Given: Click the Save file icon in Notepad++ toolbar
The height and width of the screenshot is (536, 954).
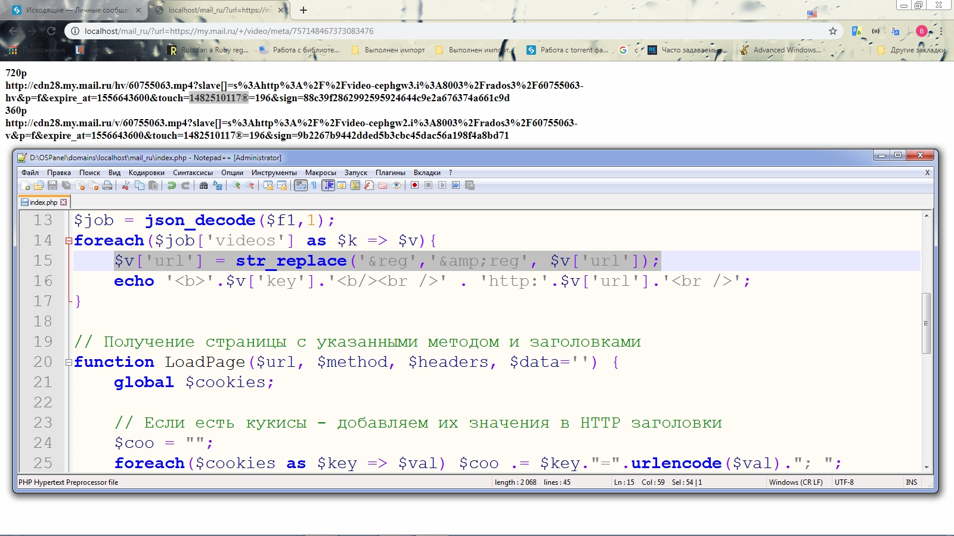Looking at the screenshot, I should [52, 186].
